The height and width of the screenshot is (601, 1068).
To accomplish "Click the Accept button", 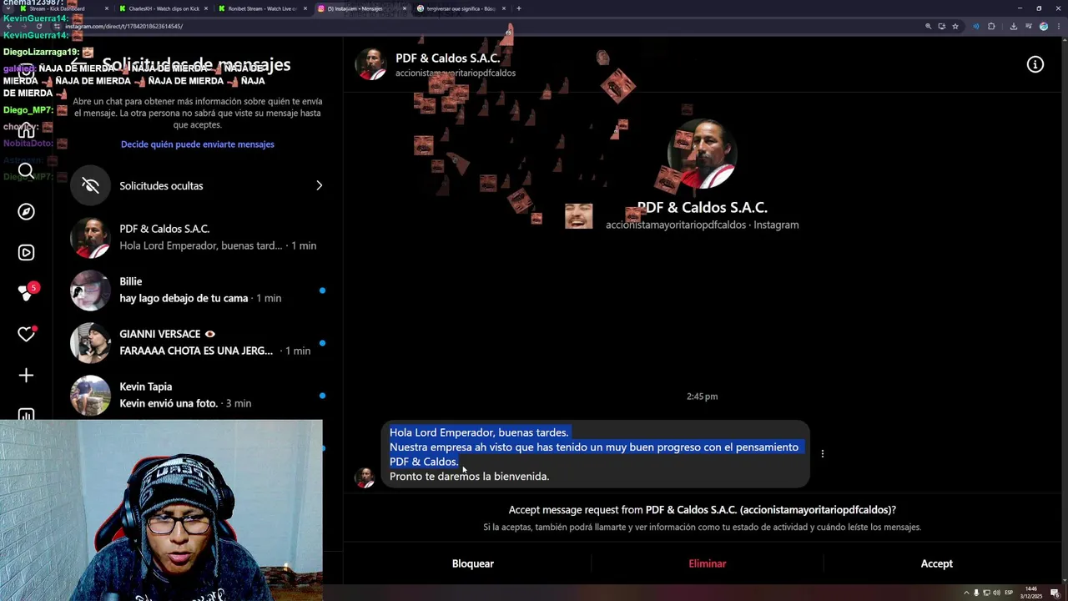I will click(937, 563).
